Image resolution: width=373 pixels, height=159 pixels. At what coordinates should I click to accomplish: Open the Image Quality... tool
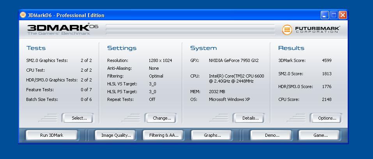pyautogui.click(x=115, y=135)
